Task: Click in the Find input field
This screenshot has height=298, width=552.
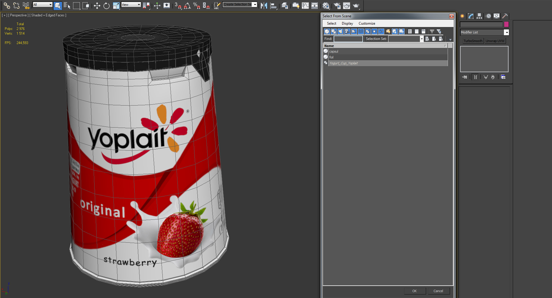Action: (348, 39)
